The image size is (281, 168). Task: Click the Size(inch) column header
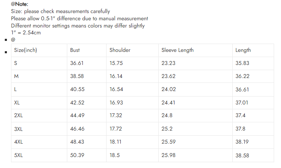26,50
